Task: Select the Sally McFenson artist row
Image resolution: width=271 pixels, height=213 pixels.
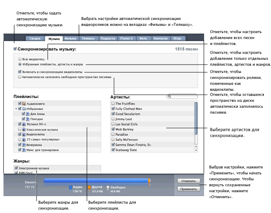Action: click(x=152, y=140)
